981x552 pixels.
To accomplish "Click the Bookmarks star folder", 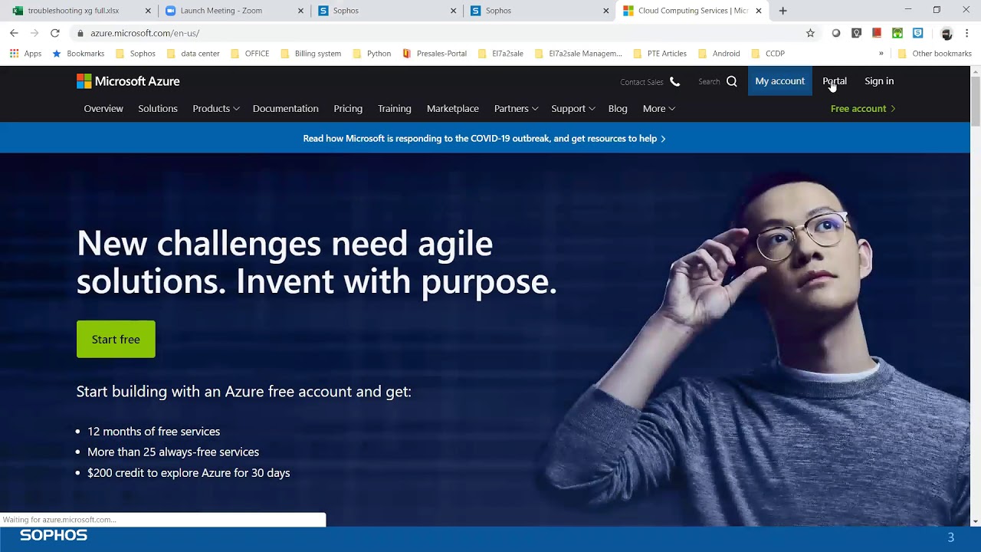I will coord(78,54).
